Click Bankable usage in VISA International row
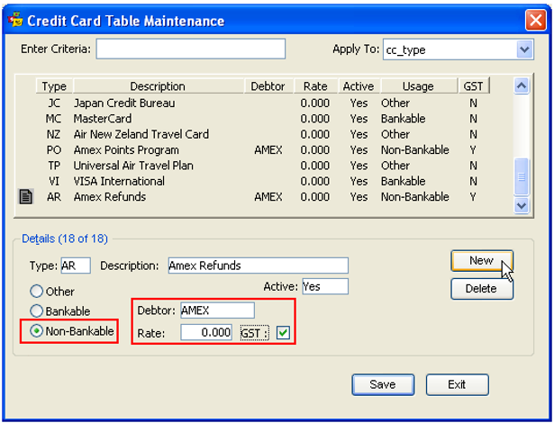554x423 pixels. (404, 181)
